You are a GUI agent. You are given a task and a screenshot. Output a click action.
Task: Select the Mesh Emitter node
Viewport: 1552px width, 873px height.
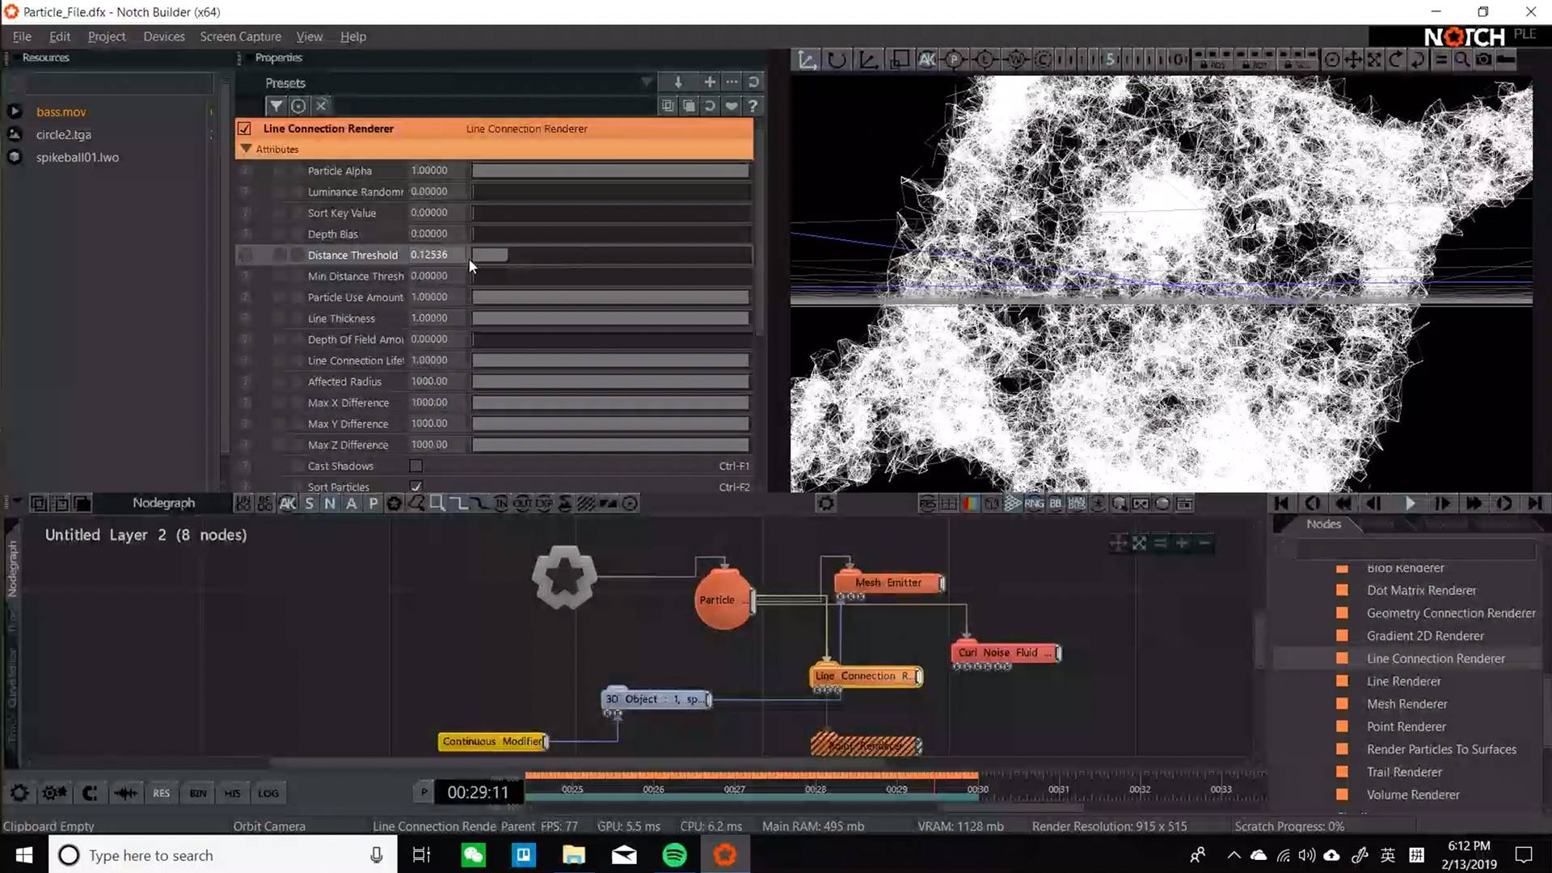[888, 583]
